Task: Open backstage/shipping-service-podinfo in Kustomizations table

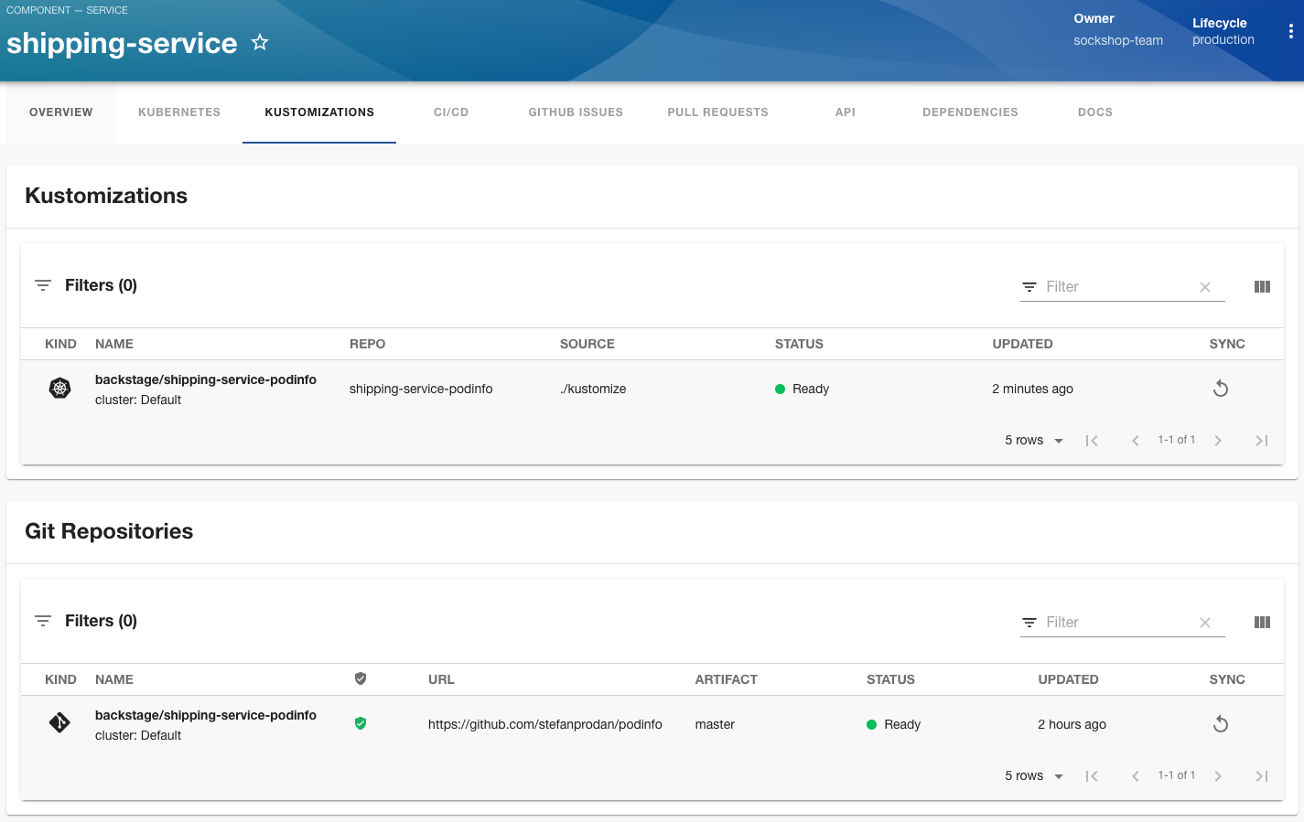Action: point(206,379)
